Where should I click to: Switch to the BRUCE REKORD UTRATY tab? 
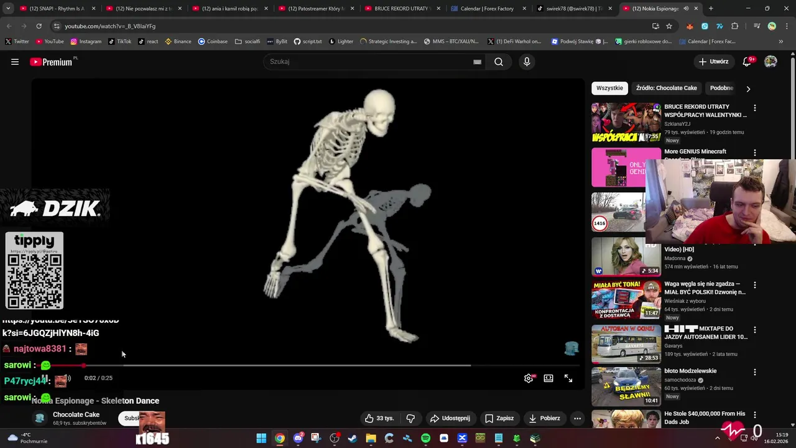[x=401, y=9]
